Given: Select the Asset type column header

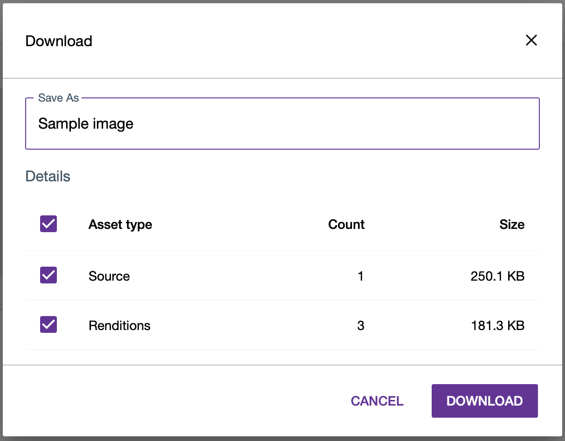Looking at the screenshot, I should click(x=120, y=224).
